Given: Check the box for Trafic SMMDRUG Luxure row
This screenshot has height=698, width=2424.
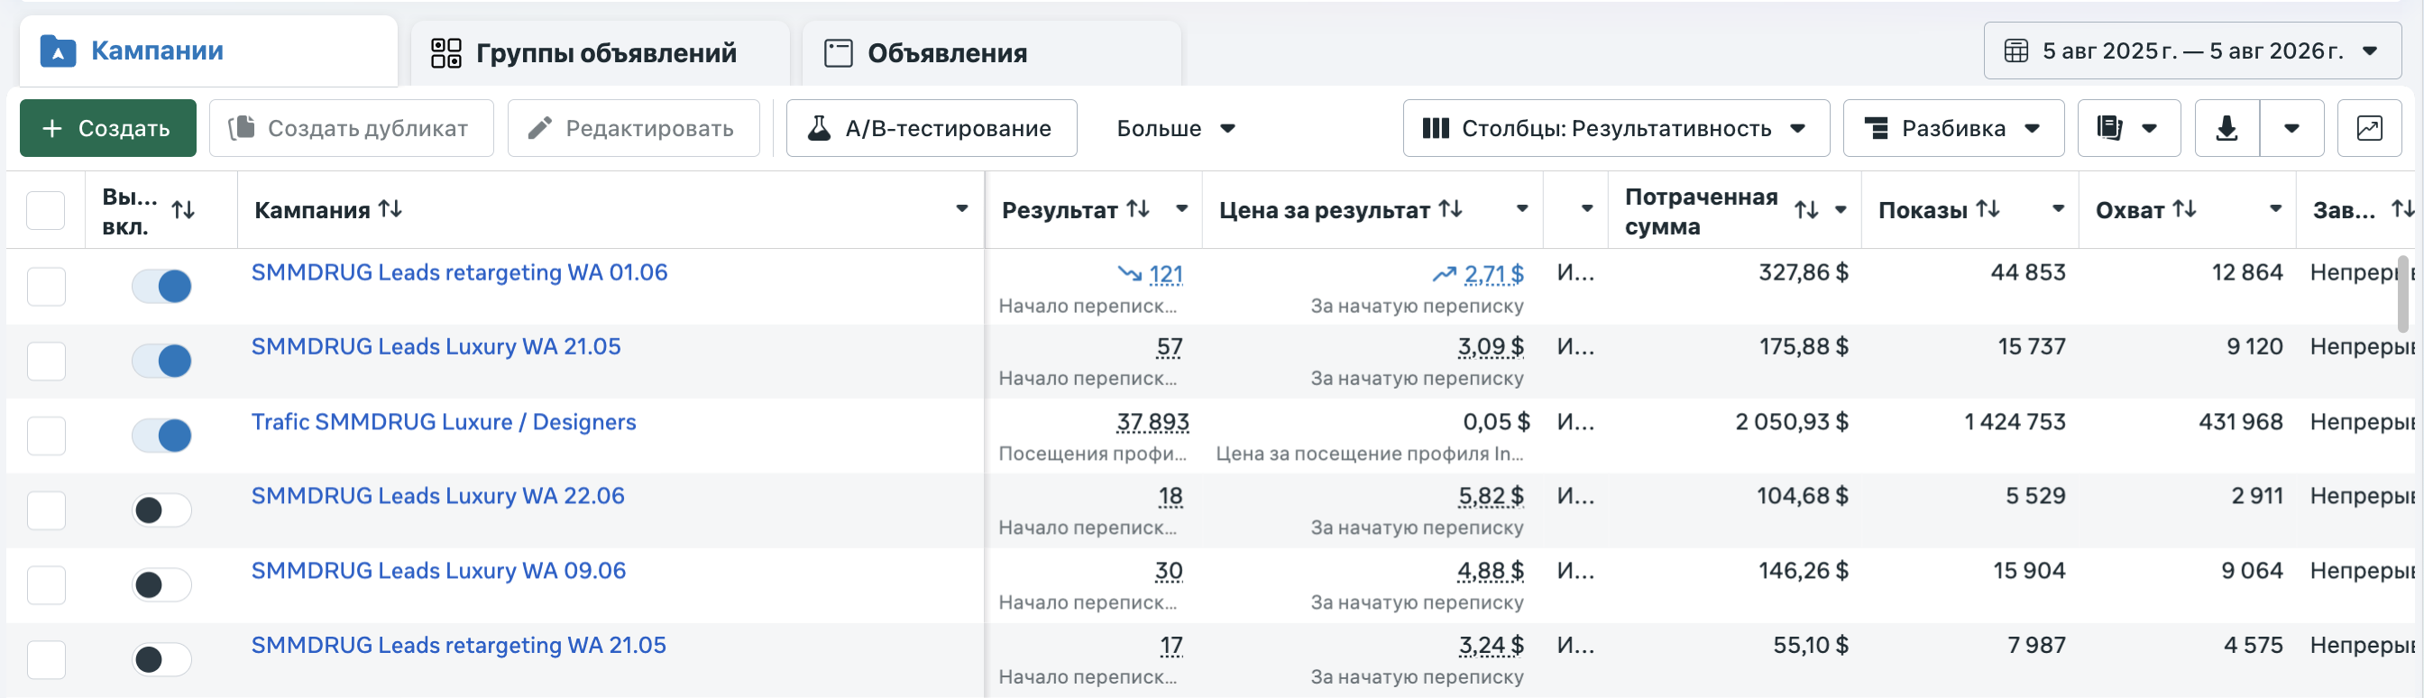Looking at the screenshot, I should (x=46, y=436).
